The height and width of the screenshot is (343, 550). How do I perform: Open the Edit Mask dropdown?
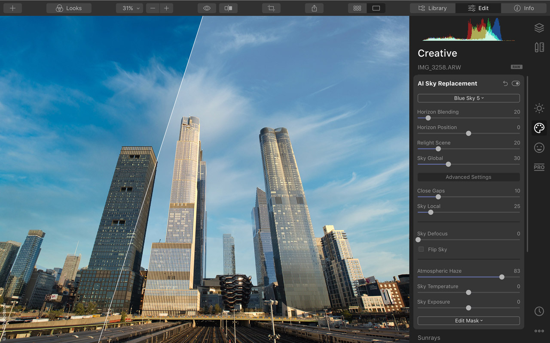coord(468,321)
